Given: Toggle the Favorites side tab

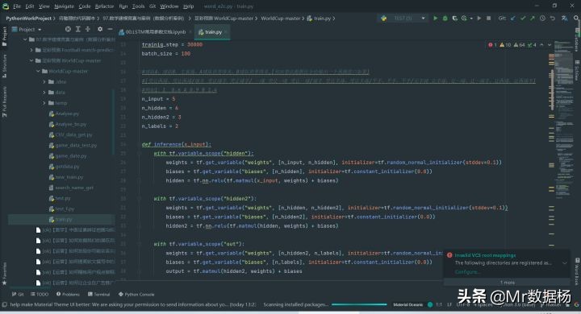Looking at the screenshot, I should point(5,274).
